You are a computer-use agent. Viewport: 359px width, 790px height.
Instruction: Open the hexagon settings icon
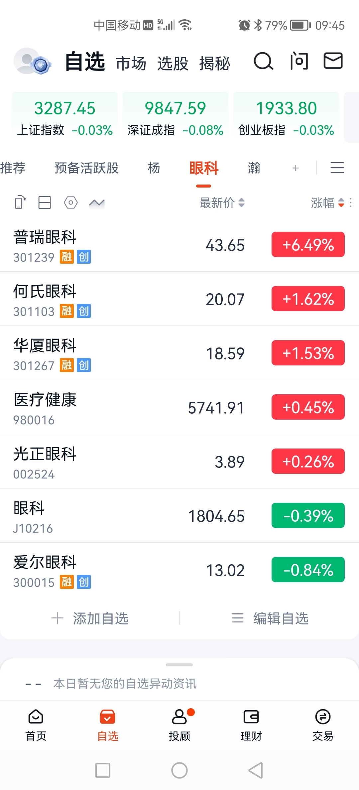coord(70,202)
